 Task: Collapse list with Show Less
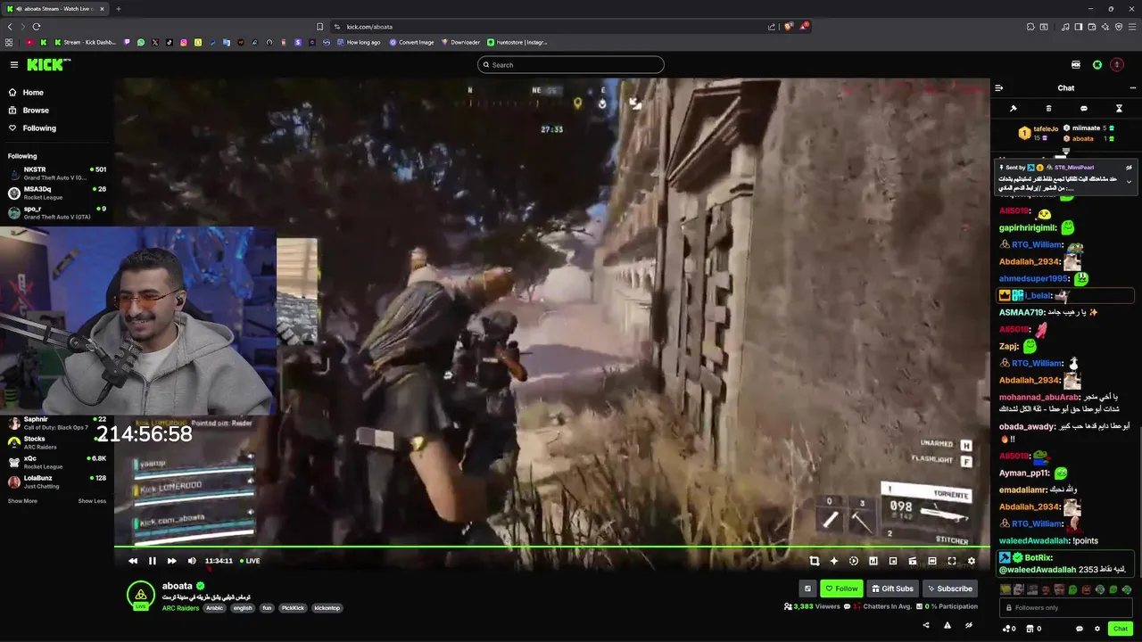point(92,501)
